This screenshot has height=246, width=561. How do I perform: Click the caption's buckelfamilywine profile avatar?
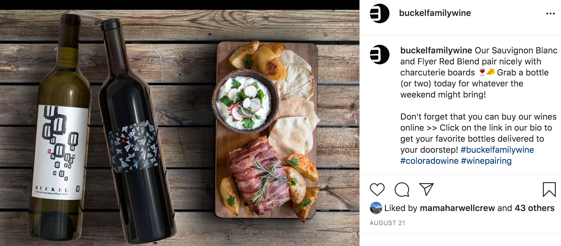(379, 55)
